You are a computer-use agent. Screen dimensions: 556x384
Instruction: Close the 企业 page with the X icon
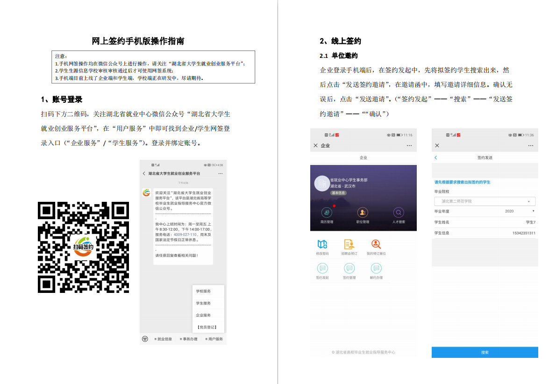[315, 146]
